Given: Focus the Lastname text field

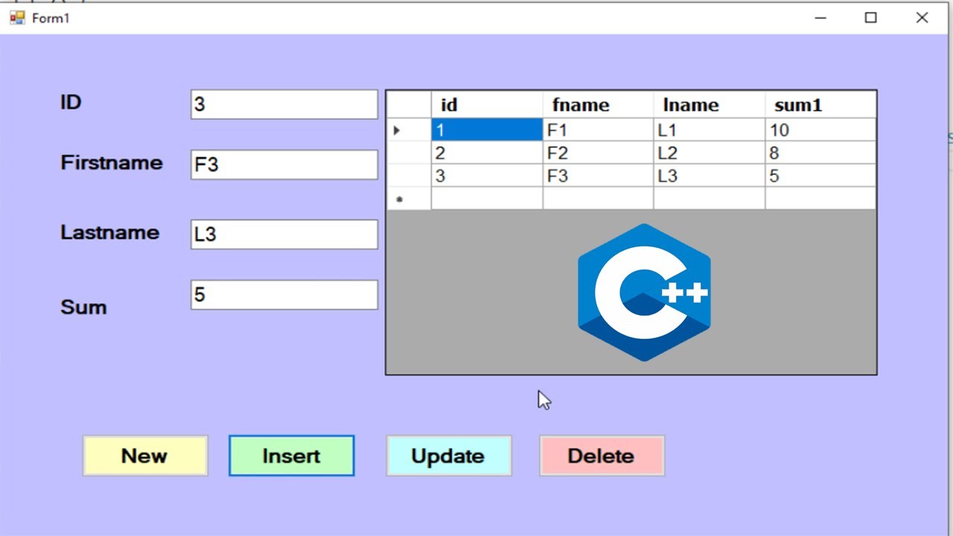Looking at the screenshot, I should tap(284, 234).
